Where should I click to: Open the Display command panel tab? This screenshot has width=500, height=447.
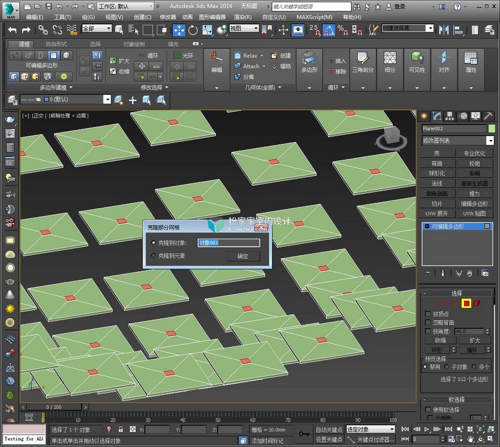click(476, 116)
